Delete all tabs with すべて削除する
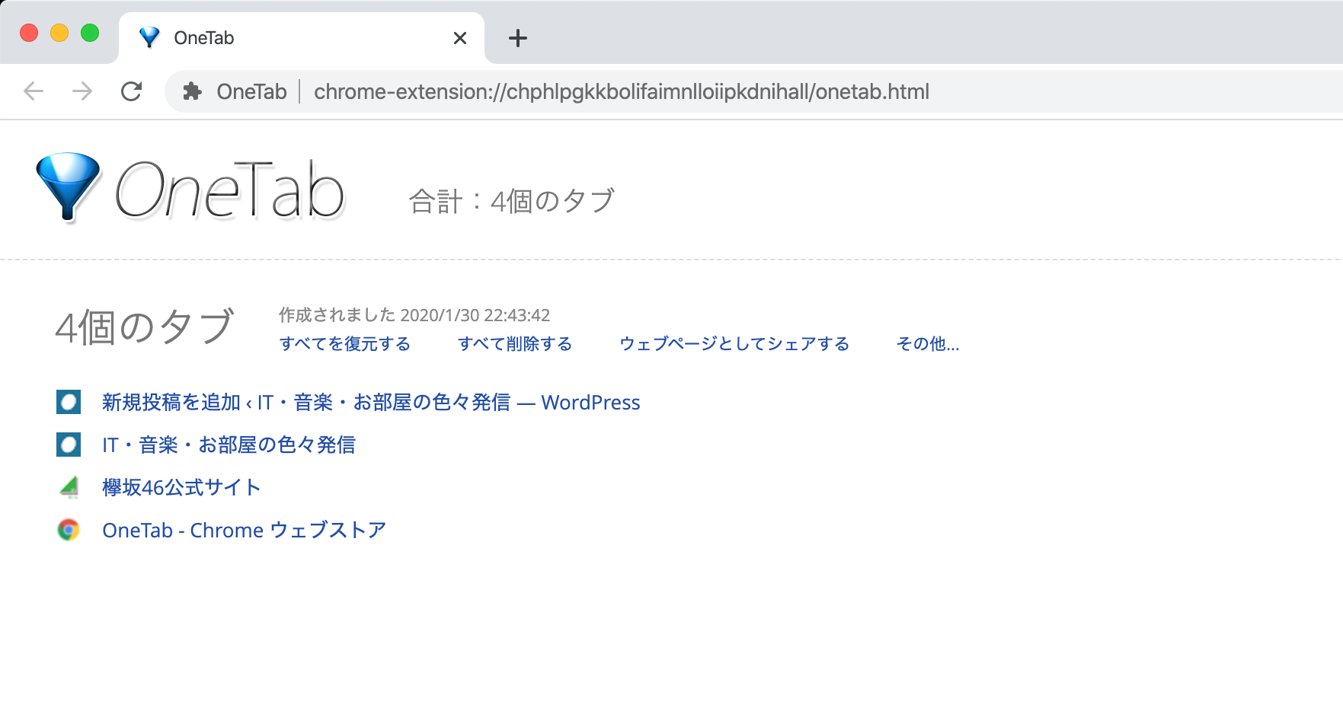Screen dimensions: 1343x714 [x=515, y=344]
